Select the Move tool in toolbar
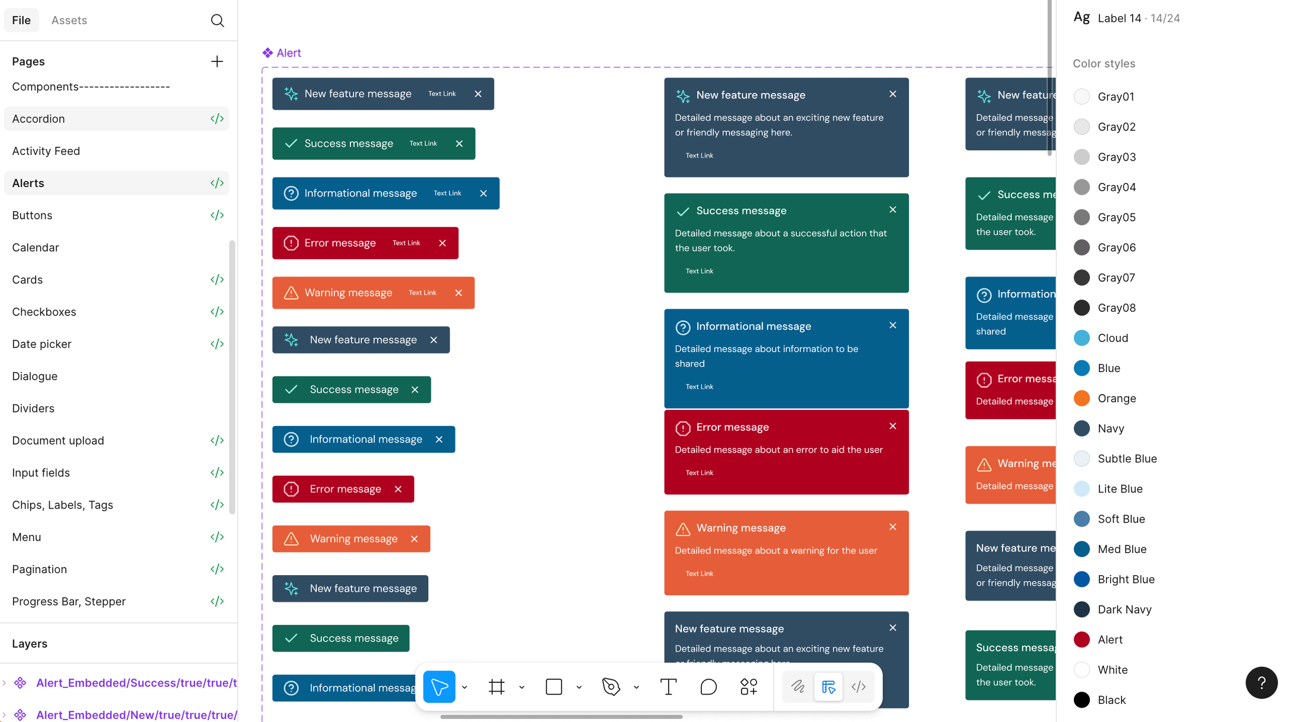 pyautogui.click(x=439, y=686)
